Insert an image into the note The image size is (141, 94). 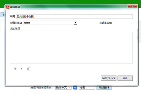point(29,69)
